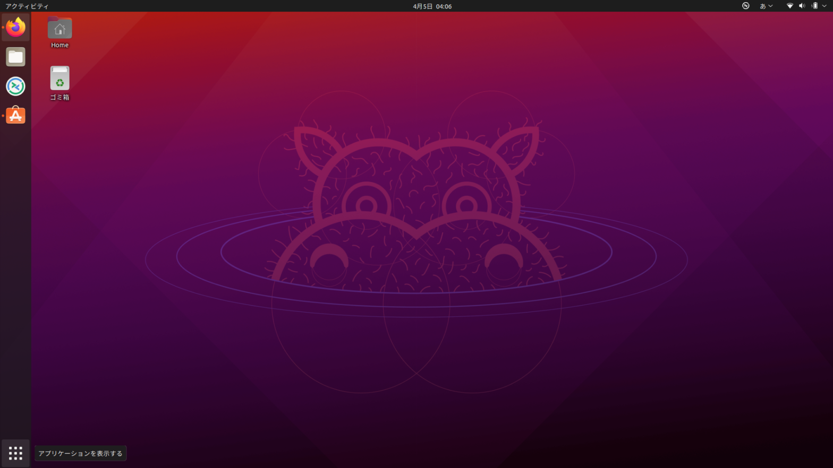
Task: Click the アプリケーションを表示する tooltip
Action: pyautogui.click(x=80, y=453)
